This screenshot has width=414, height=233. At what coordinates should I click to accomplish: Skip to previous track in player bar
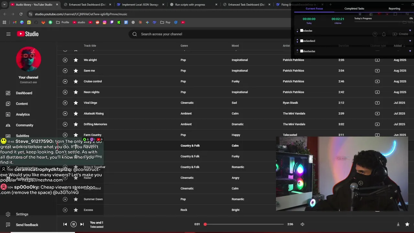tap(65, 224)
